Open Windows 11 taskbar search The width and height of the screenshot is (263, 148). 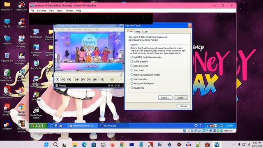pos(55,144)
